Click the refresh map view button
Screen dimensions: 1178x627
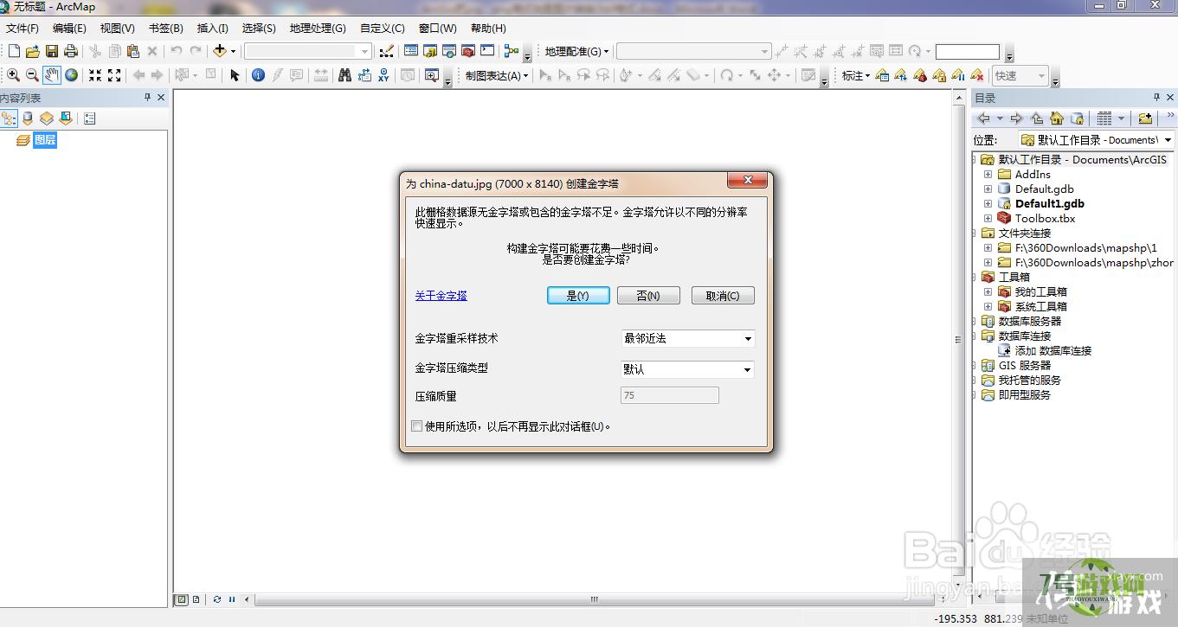[x=217, y=599]
